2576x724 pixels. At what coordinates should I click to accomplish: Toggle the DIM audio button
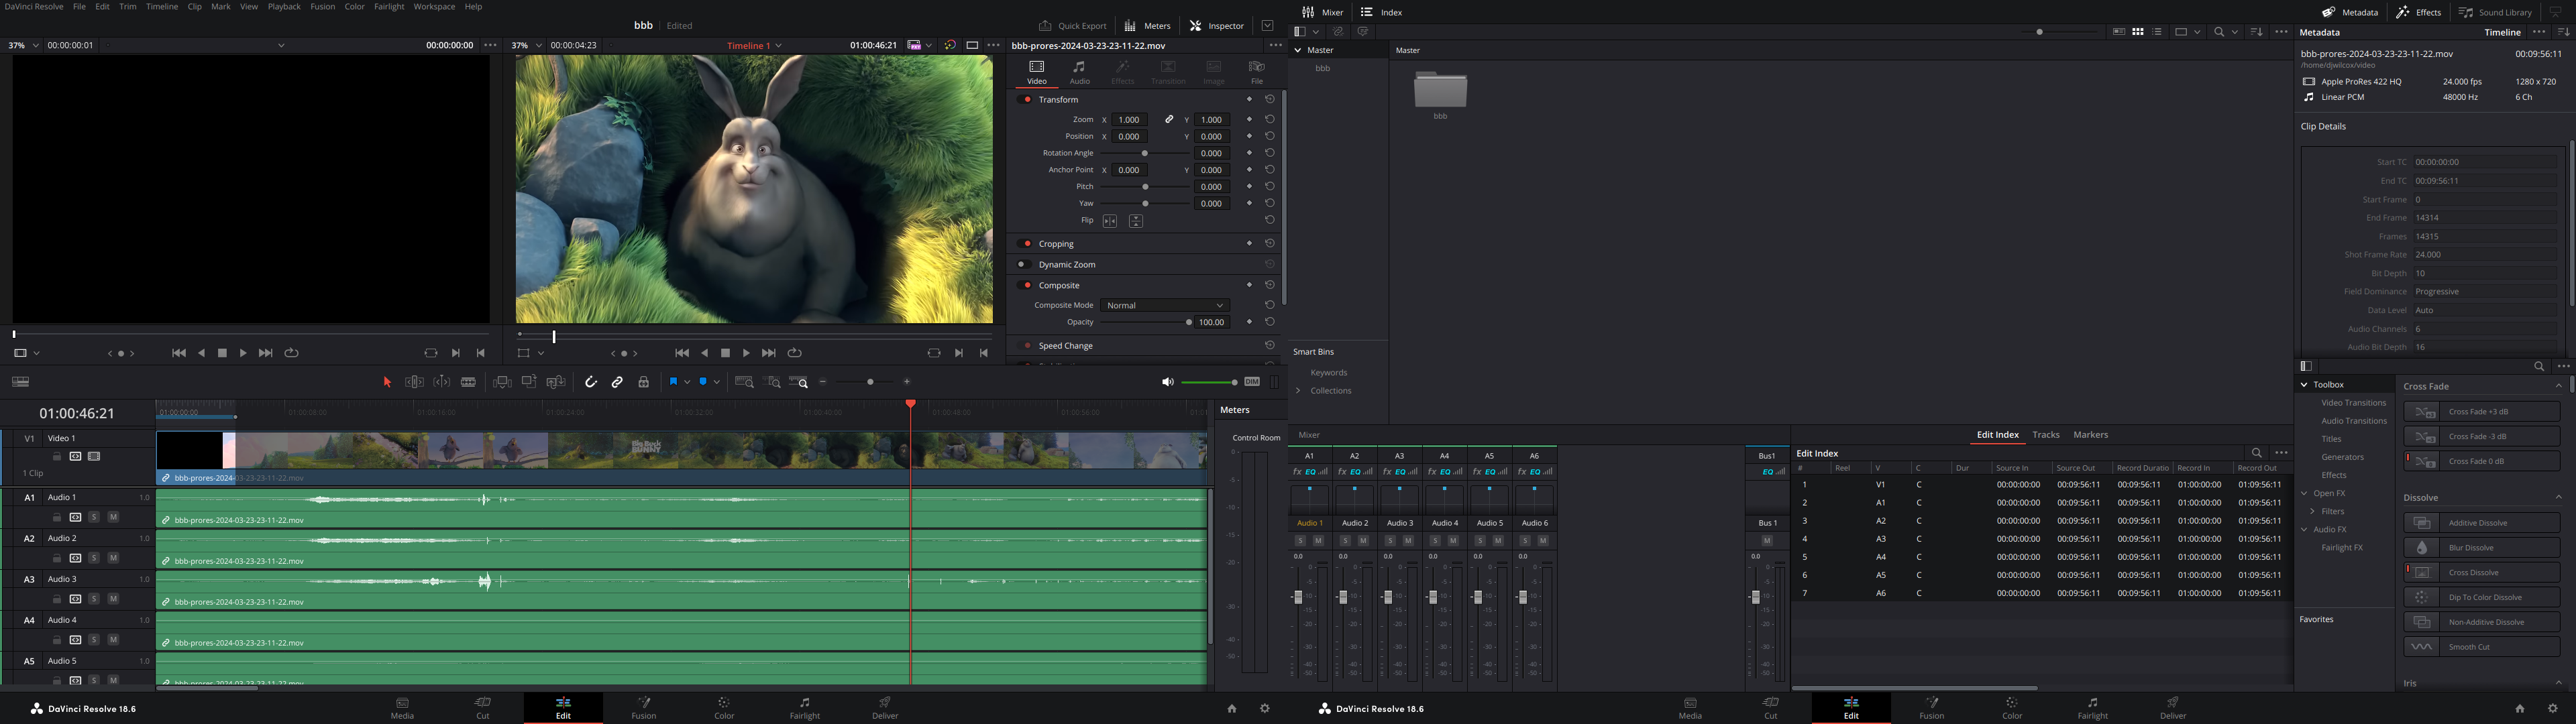pos(1252,382)
